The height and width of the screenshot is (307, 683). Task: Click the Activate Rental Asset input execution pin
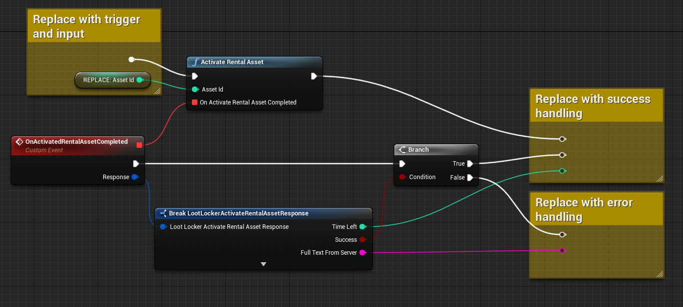coord(195,76)
